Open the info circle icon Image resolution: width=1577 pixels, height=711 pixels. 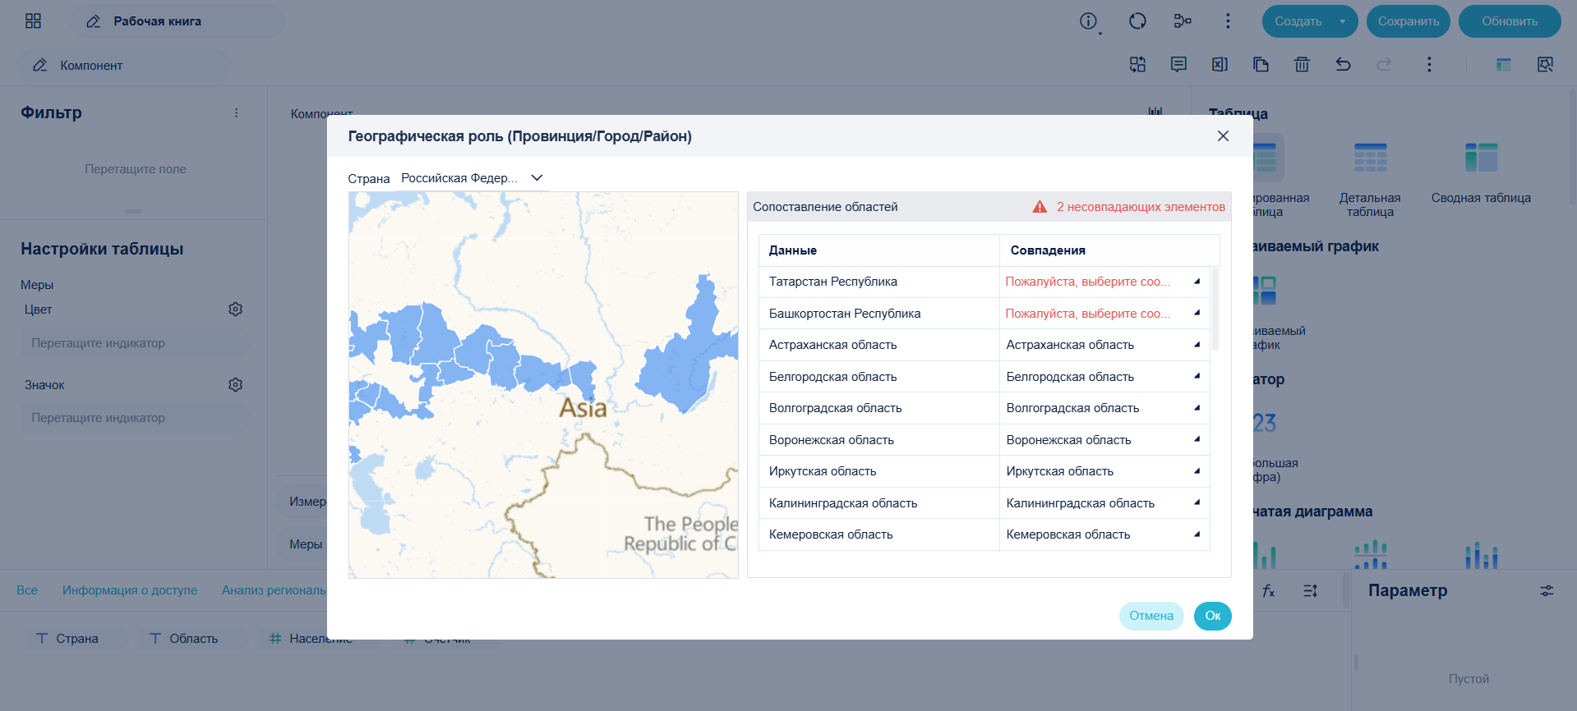[x=1089, y=21]
